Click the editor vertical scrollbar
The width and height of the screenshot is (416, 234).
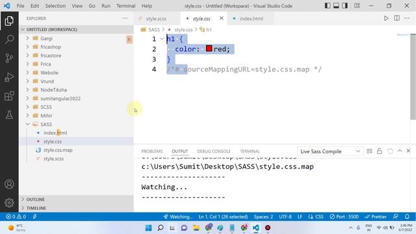(413, 77)
